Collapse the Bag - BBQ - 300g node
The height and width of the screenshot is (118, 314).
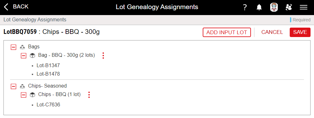(23, 56)
